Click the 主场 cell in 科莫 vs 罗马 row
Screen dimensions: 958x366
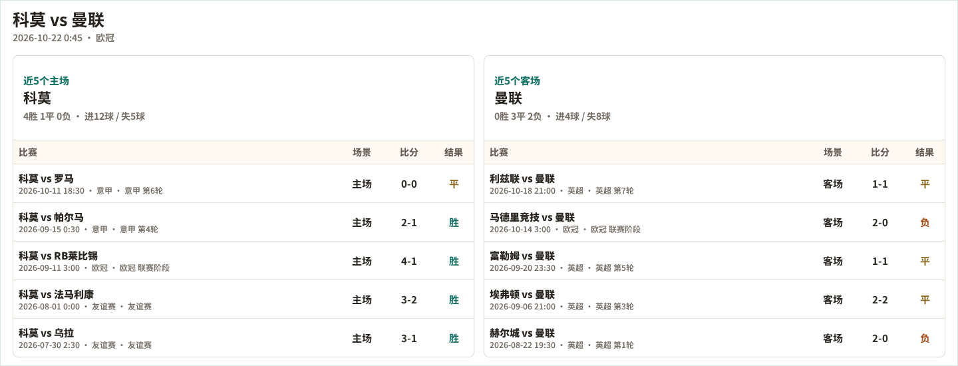click(x=362, y=184)
